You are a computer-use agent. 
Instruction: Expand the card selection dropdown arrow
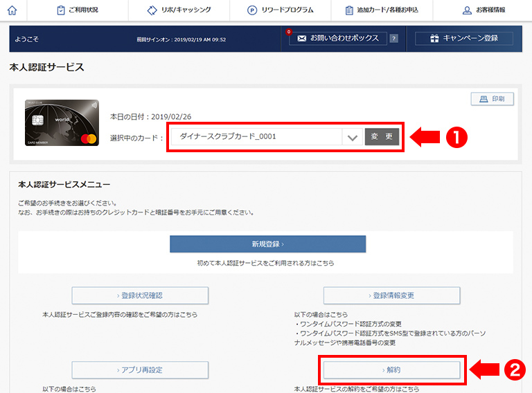pyautogui.click(x=353, y=137)
